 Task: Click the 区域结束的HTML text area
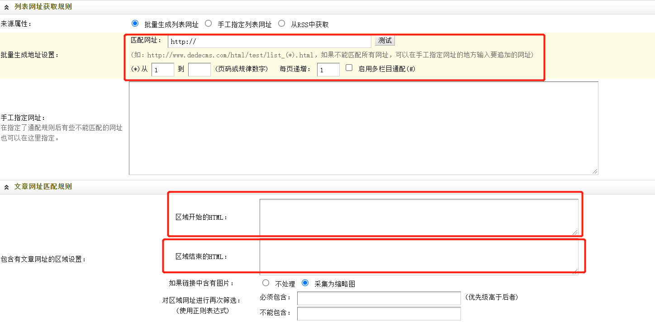click(419, 256)
